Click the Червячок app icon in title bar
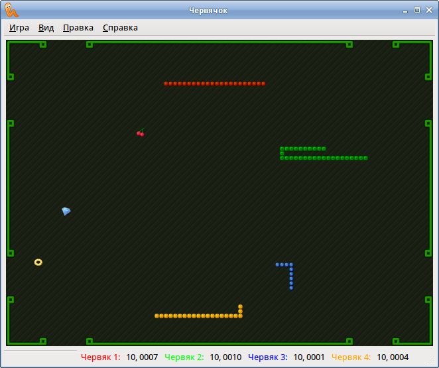The height and width of the screenshot is (368, 439). pos(11,10)
